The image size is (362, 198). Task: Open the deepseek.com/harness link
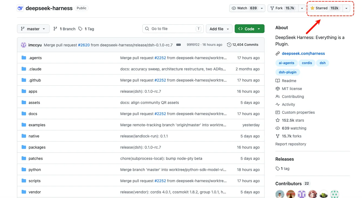(x=303, y=53)
